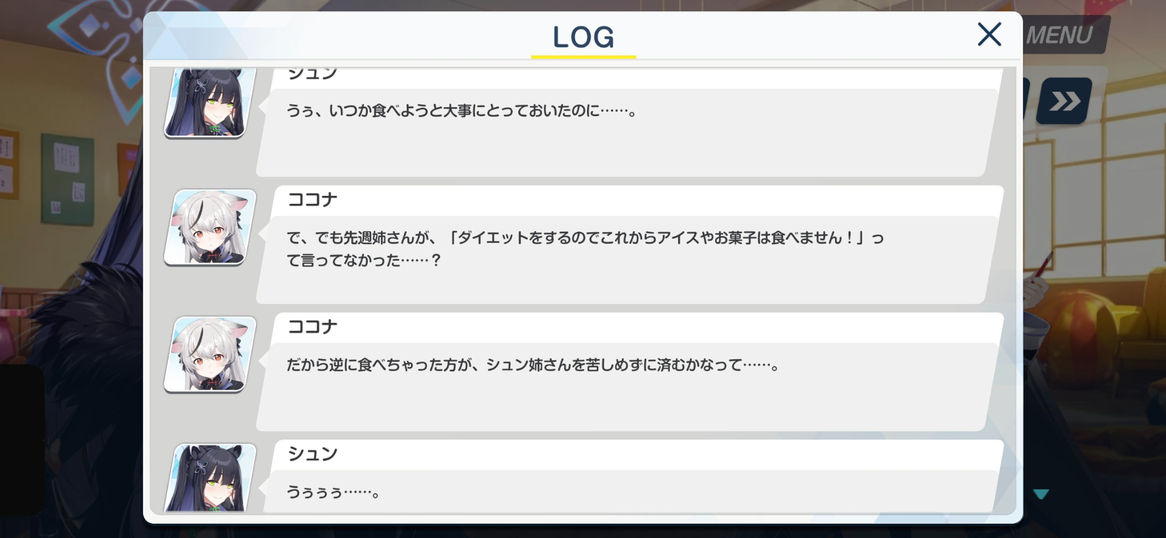Click the partially visible シュン name at top
1166x538 pixels.
coord(313,74)
